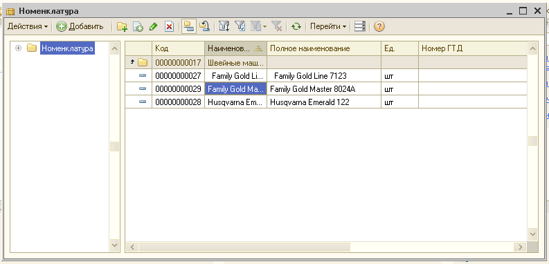Open the Перейти menu
This screenshot has height=264, width=549.
[x=328, y=26]
